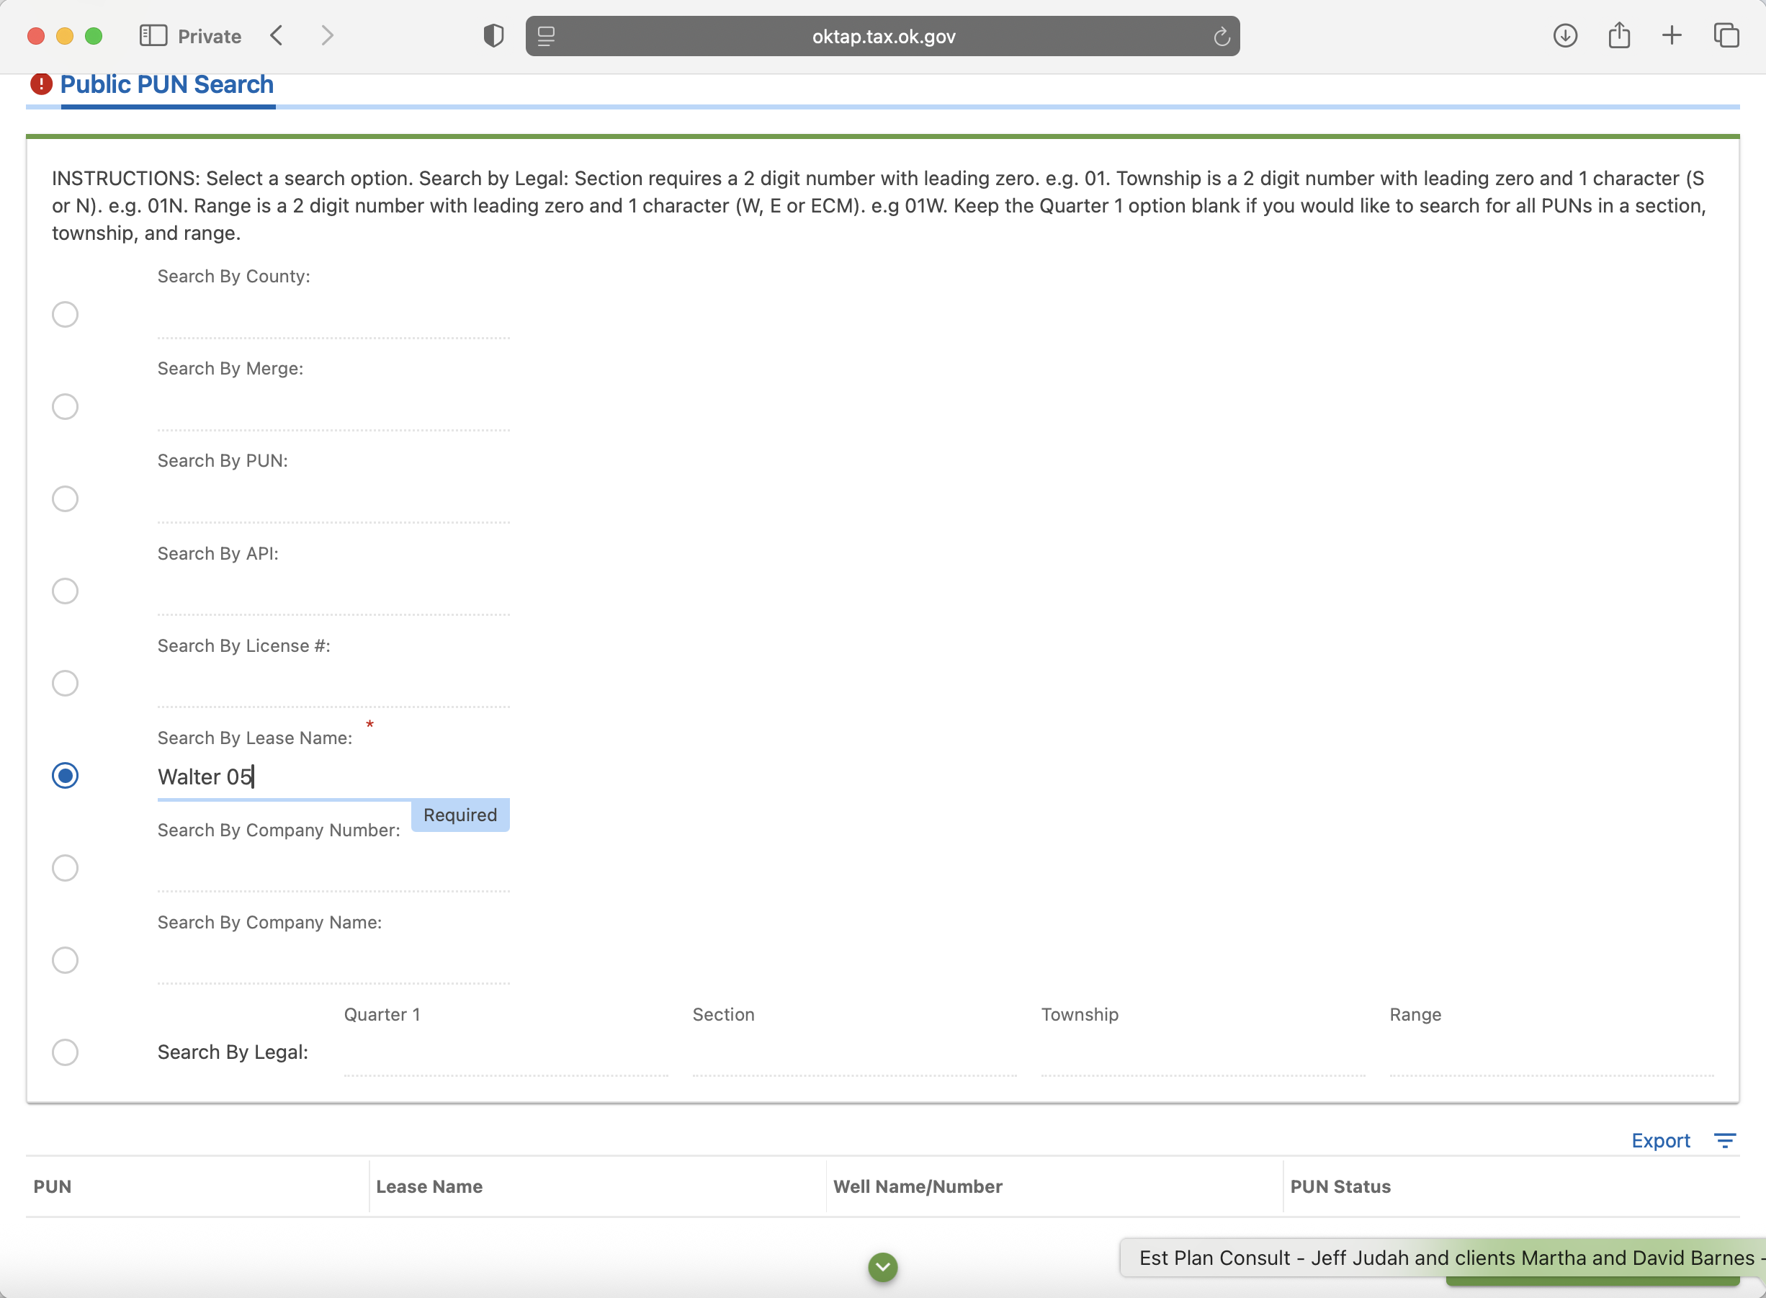
Task: Go back with the browser back arrow
Action: pos(277,35)
